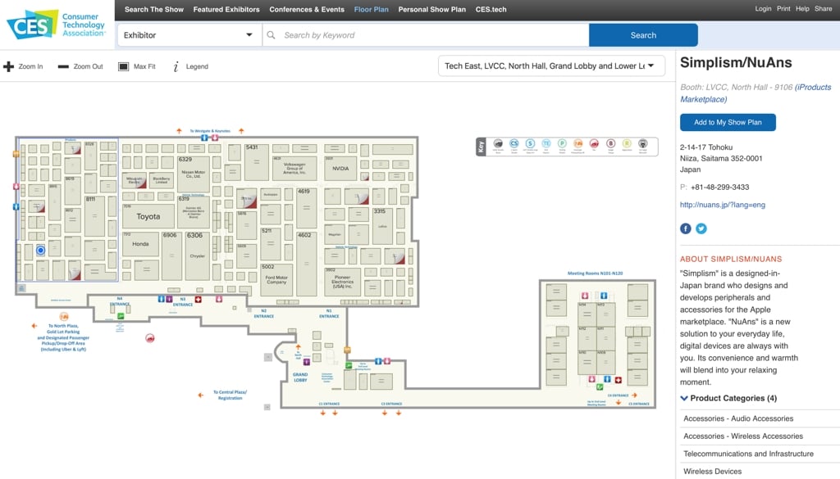Open the map Legend
Image resolution: width=840 pixels, height=479 pixels.
point(176,66)
